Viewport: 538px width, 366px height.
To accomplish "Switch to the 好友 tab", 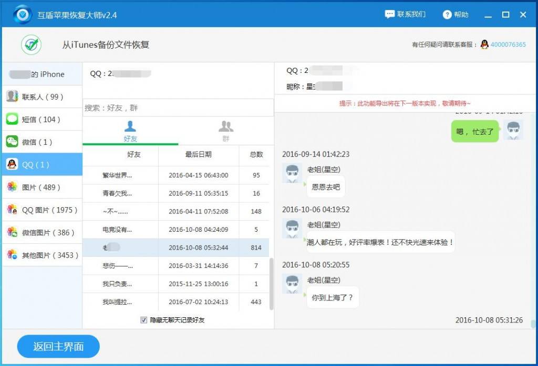I will click(130, 131).
